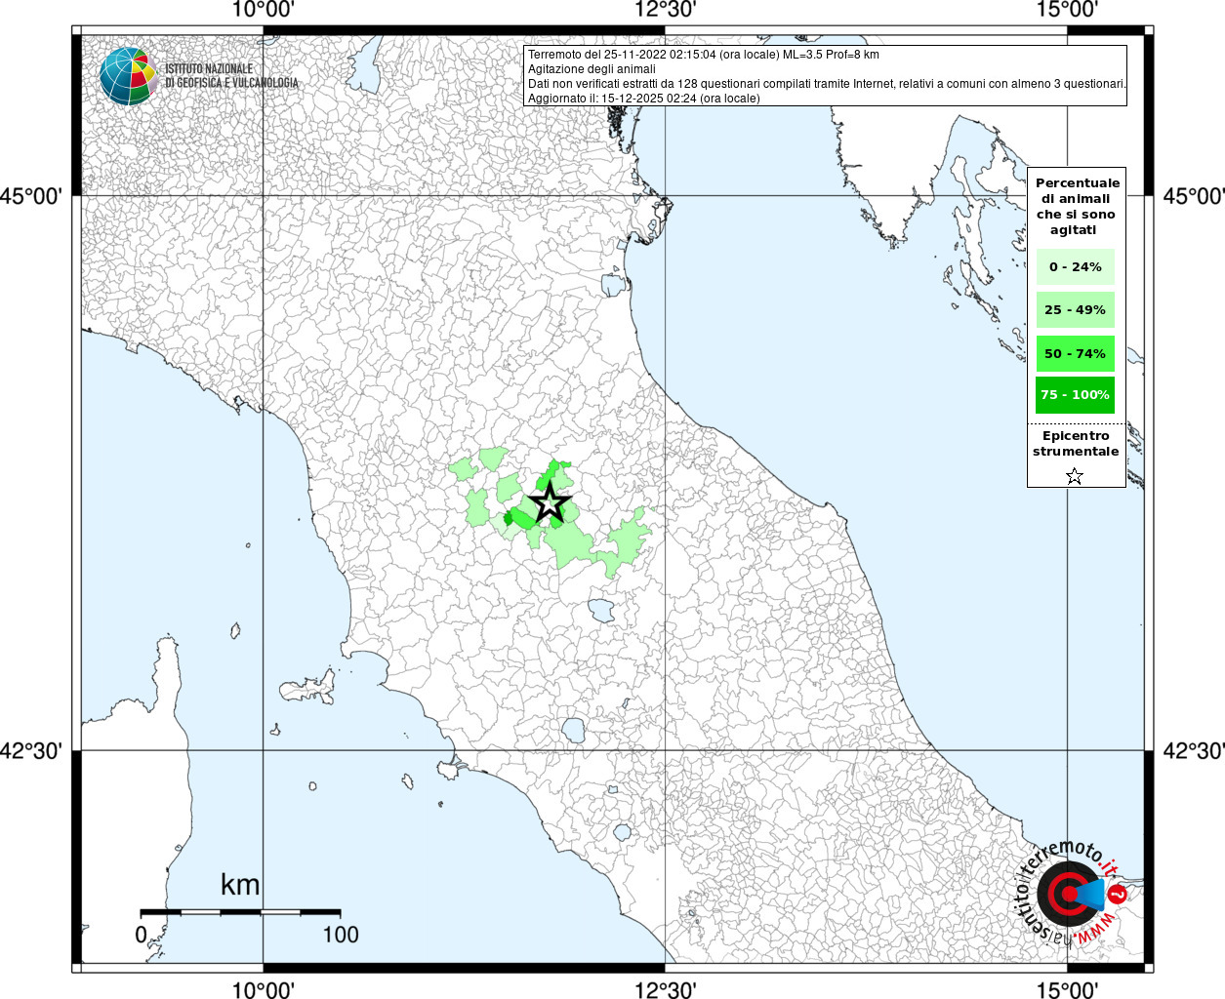
Task: Click the 'km' scale bar label
Action: 240,885
